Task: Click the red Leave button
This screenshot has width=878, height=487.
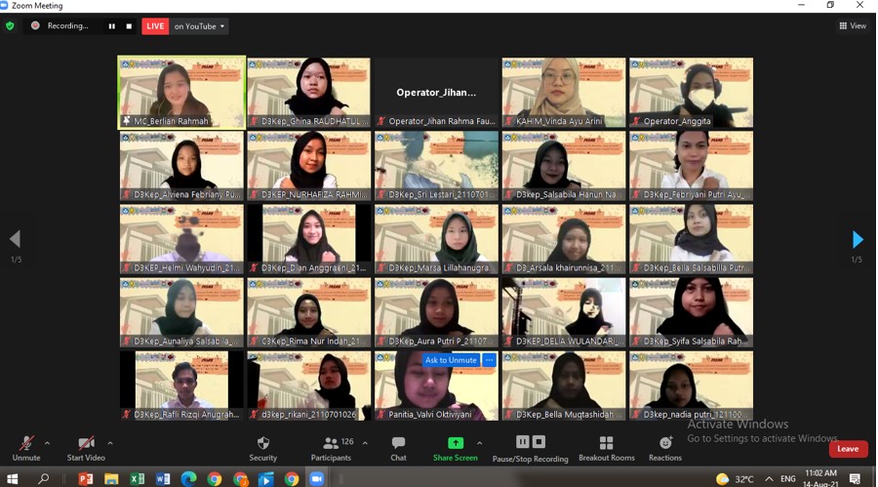Action: pyautogui.click(x=848, y=449)
